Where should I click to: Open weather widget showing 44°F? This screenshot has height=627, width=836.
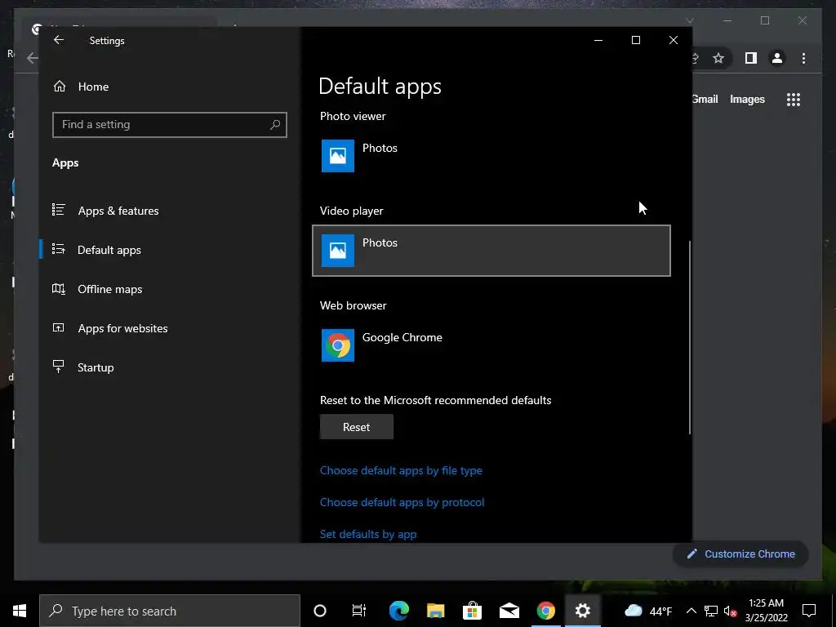647,611
